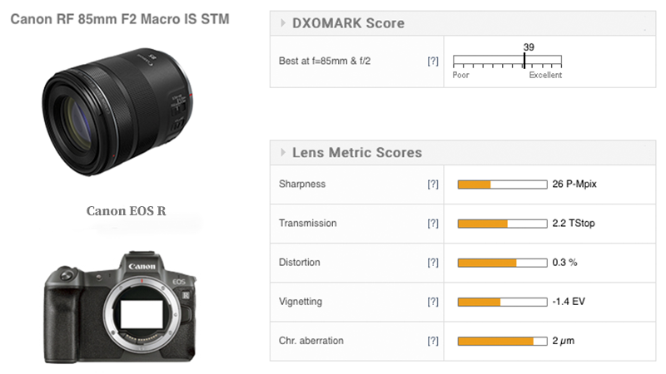Open the Transmission help [?] icon
The height and width of the screenshot is (374, 666).
click(x=433, y=224)
